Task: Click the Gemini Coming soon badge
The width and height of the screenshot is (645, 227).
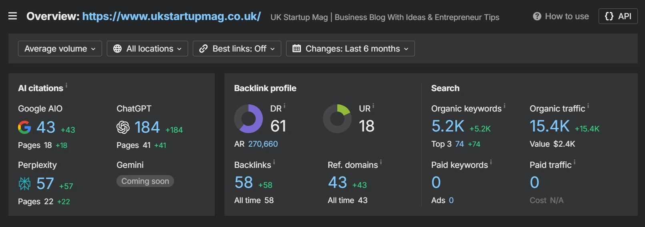Action: (145, 181)
